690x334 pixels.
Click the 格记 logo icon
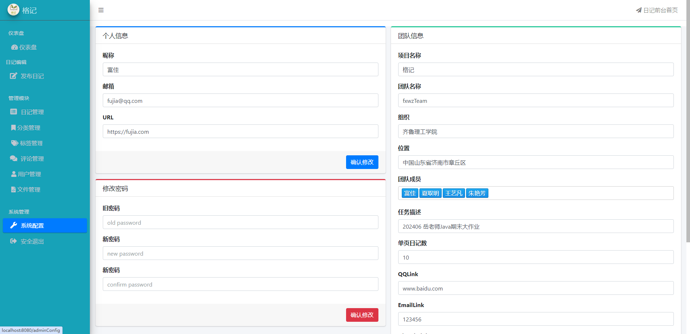pyautogui.click(x=13, y=10)
